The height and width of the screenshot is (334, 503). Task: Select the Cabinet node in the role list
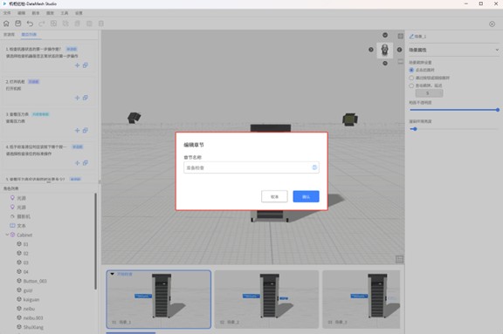(48, 235)
